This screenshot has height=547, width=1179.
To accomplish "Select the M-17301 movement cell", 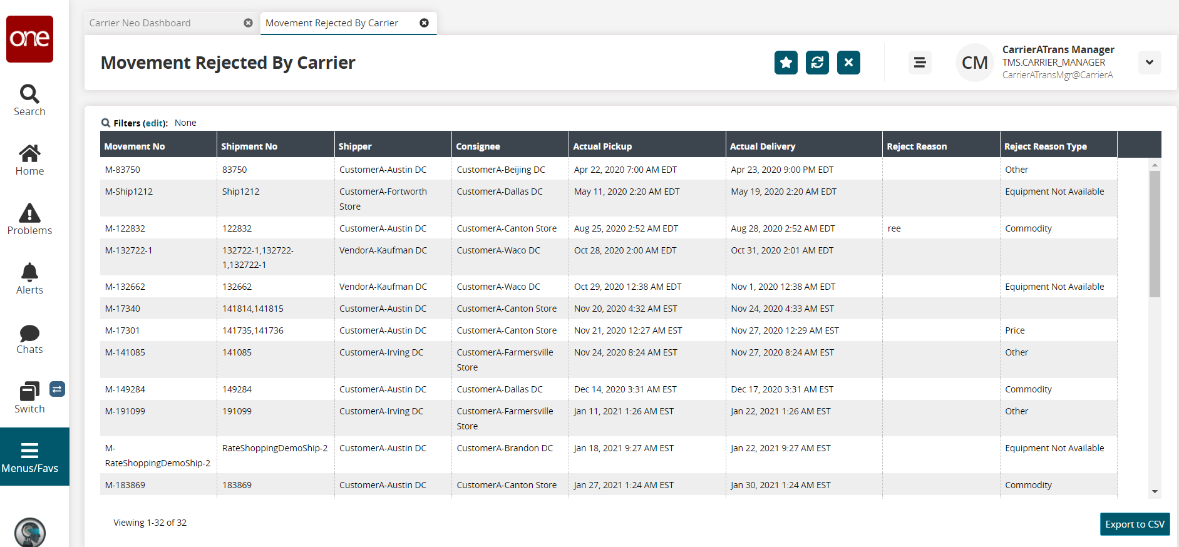I will [158, 330].
